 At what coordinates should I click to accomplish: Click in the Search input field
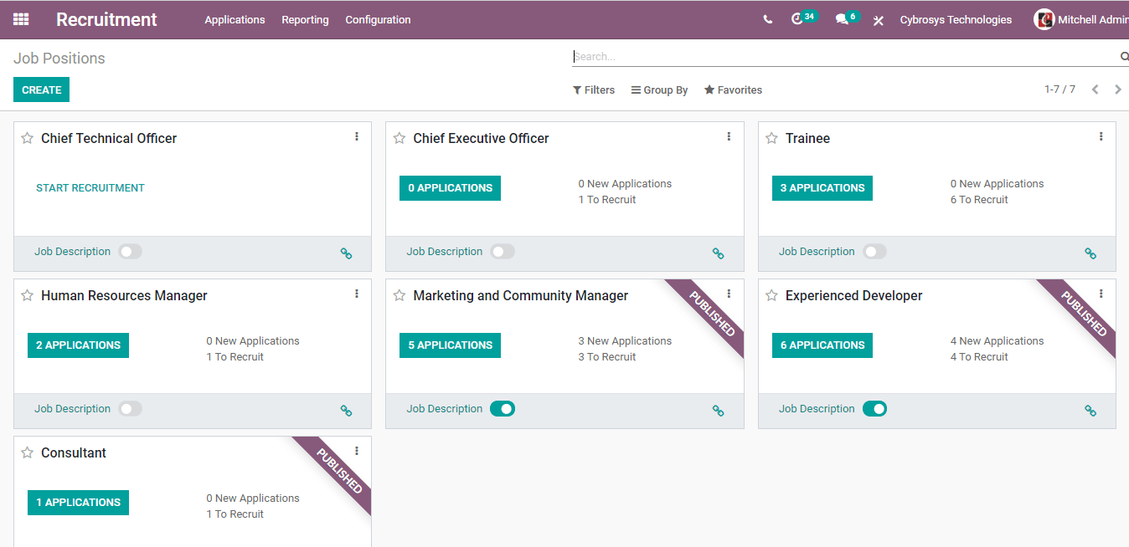[844, 57]
